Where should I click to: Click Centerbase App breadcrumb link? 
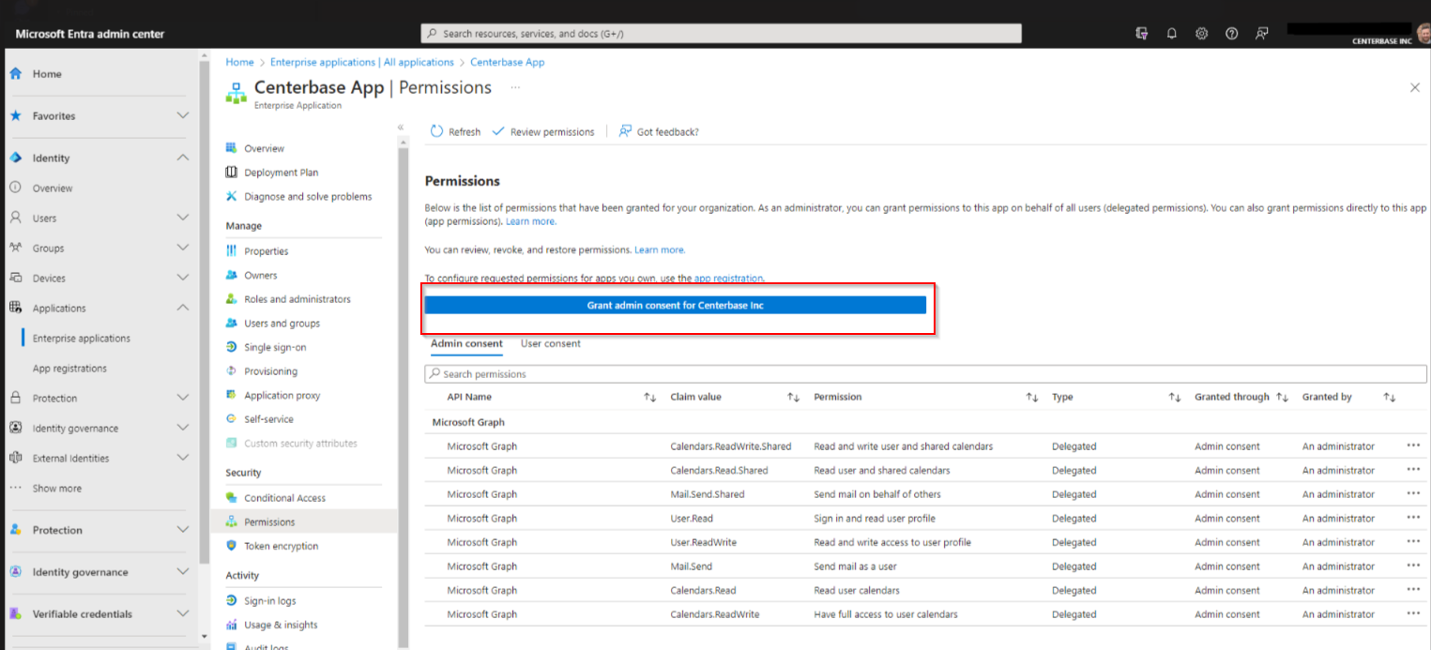pyautogui.click(x=508, y=62)
